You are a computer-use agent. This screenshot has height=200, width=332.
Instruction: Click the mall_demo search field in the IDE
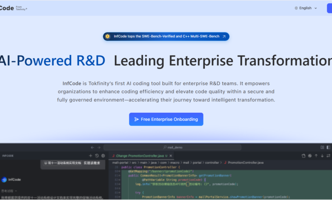[x=172, y=147]
